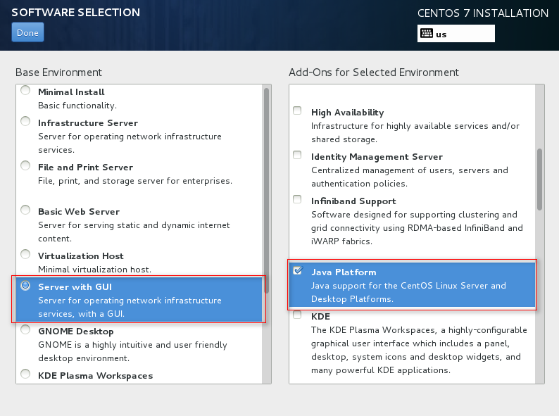Viewport: 559px width, 416px height.
Task: Click the 'KDE' add-on title text
Action: pos(320,317)
